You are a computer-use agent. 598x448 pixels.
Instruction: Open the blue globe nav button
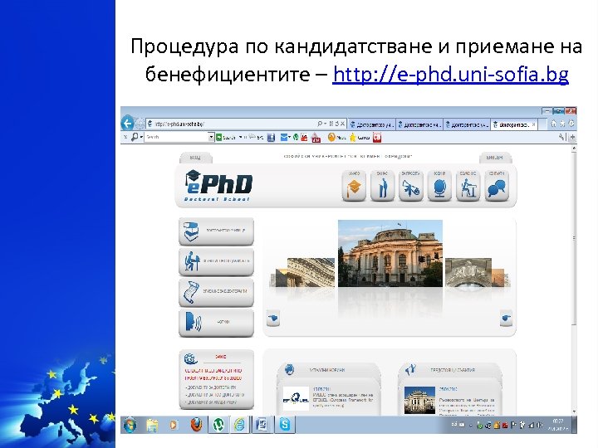click(x=439, y=185)
